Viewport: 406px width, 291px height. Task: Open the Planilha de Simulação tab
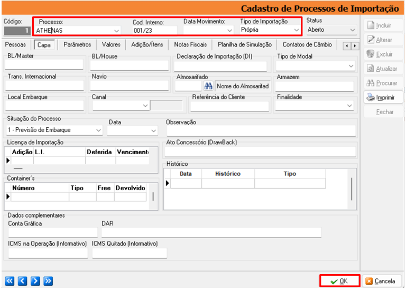tap(244, 45)
